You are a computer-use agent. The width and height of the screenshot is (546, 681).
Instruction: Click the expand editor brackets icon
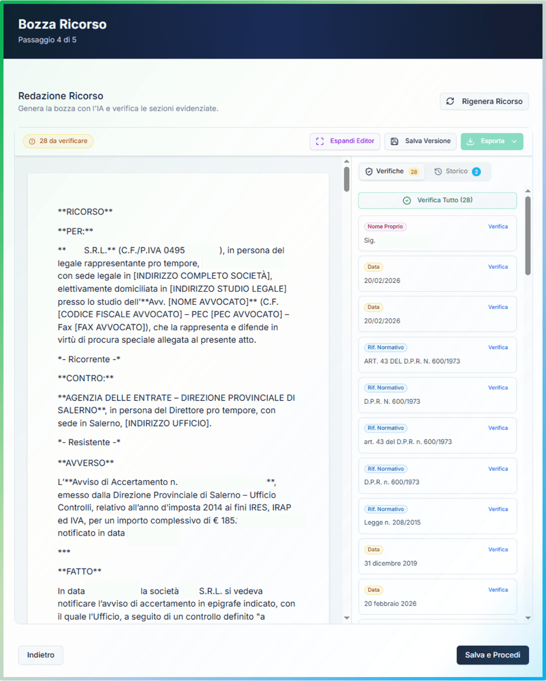pos(320,141)
